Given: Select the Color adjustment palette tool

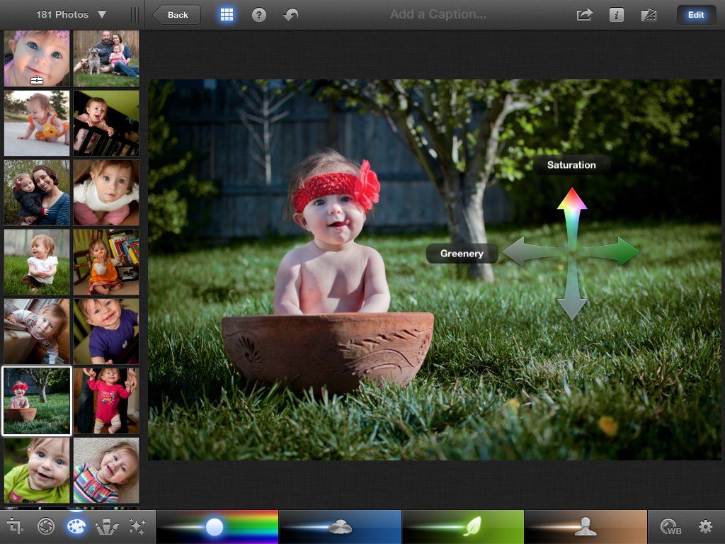Looking at the screenshot, I should pyautogui.click(x=76, y=526).
